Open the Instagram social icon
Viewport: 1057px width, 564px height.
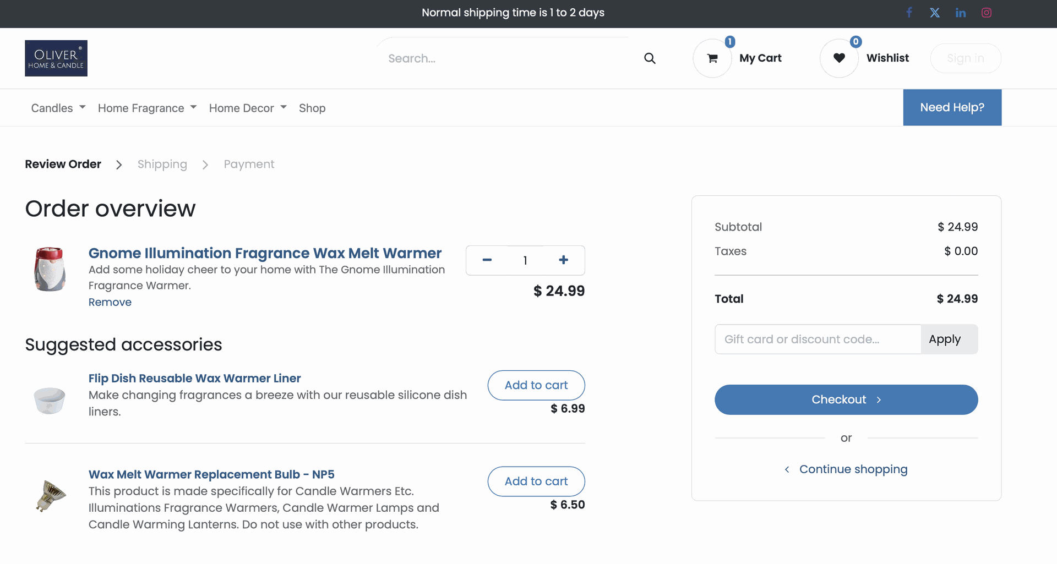point(987,13)
